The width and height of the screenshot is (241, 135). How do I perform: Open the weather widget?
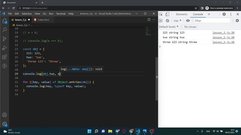[12, 131]
